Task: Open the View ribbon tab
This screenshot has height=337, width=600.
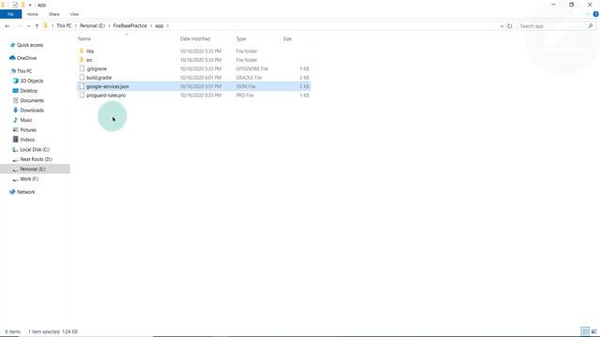Action: (x=74, y=14)
